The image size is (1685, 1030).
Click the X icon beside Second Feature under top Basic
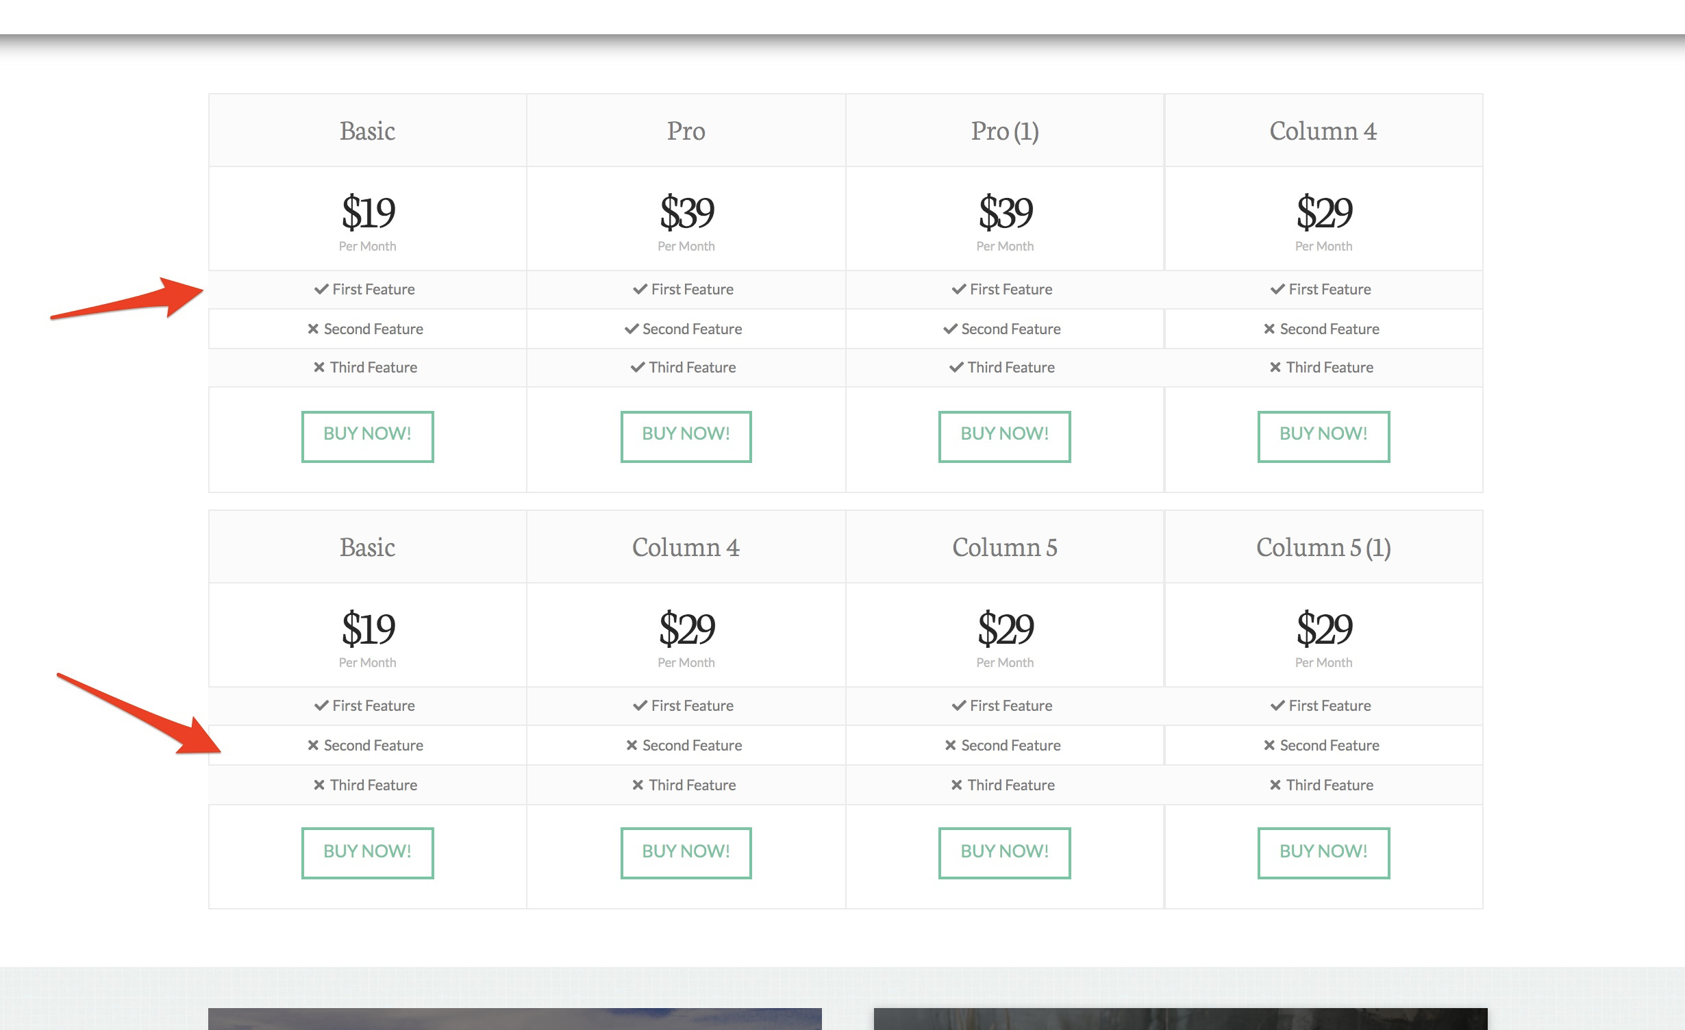[x=313, y=329]
